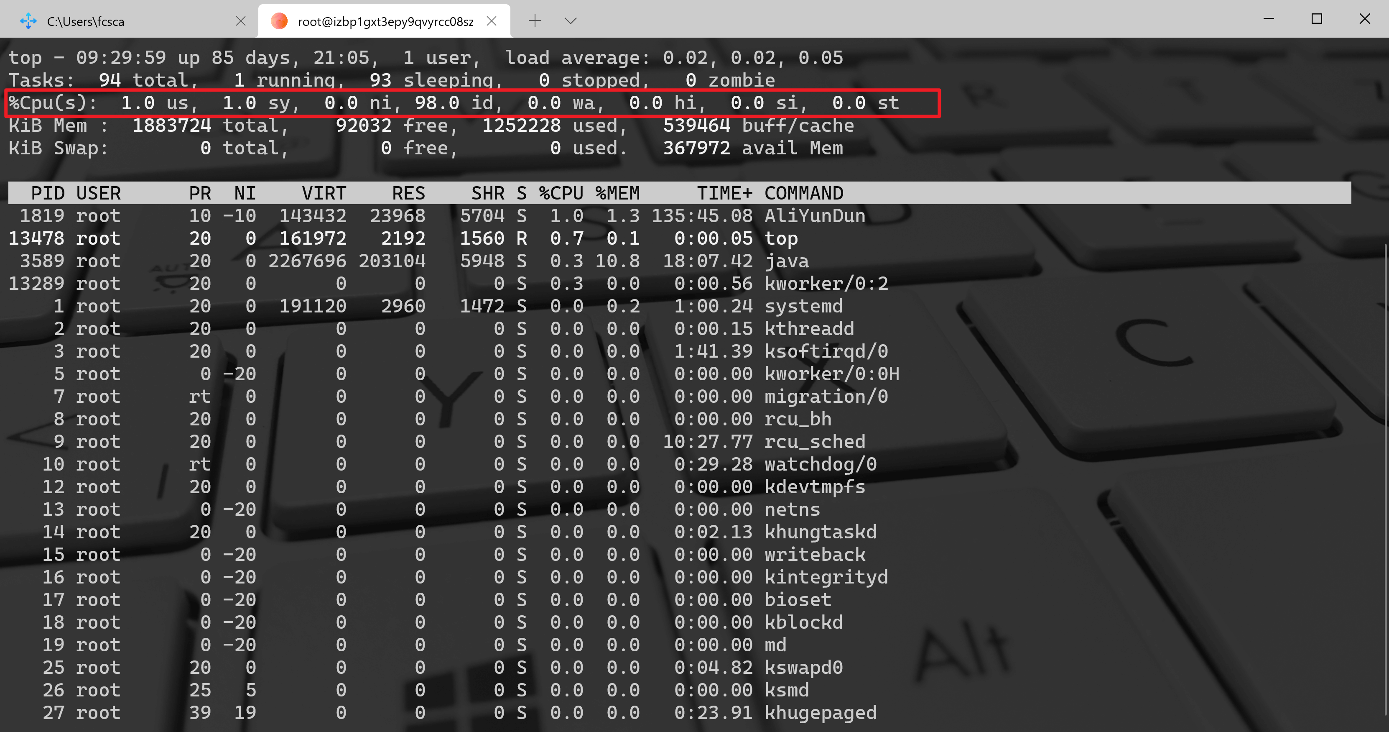
Task: Click the java process row
Action: pos(787,261)
